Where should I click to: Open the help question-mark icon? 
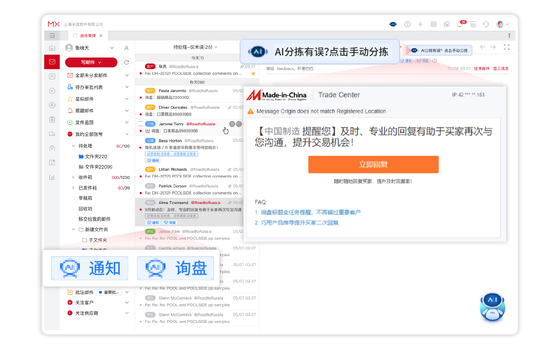407,24
